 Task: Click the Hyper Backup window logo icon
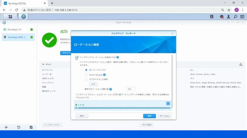pyautogui.click(x=4, y=23)
